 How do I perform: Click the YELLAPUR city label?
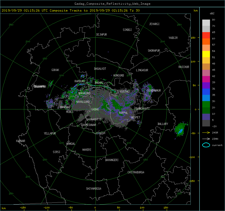[x=50, y=133]
